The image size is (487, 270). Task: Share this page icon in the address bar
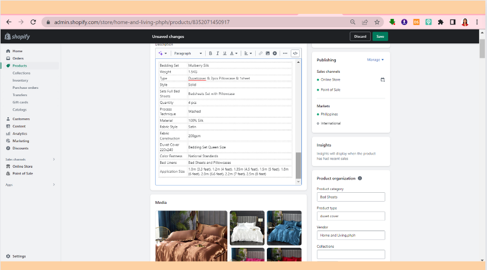click(x=365, y=22)
